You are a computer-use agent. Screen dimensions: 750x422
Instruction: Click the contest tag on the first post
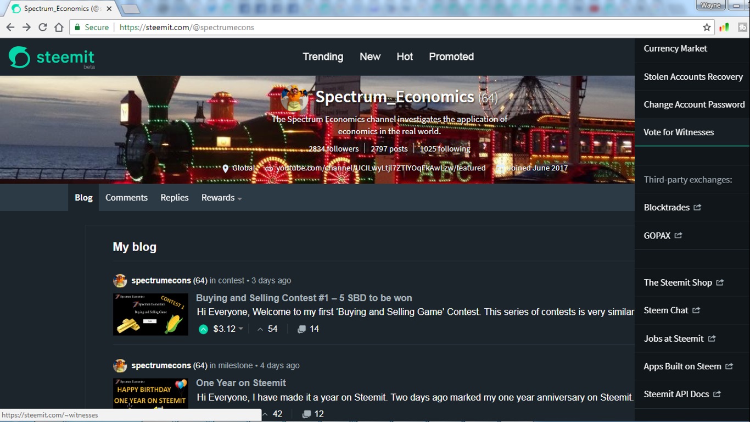231,281
